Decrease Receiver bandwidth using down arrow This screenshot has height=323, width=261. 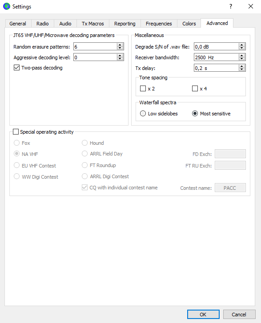point(242,59)
